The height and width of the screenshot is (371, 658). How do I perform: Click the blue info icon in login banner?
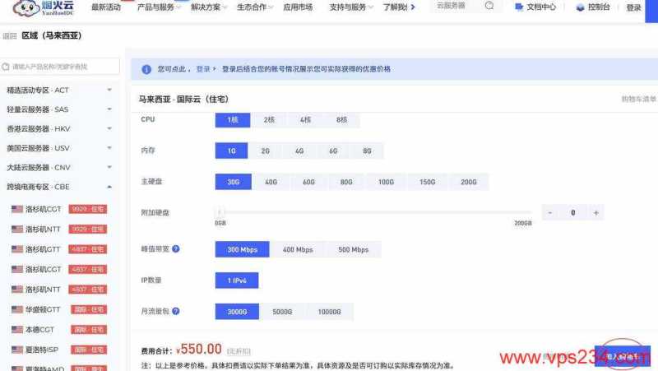[x=146, y=69]
